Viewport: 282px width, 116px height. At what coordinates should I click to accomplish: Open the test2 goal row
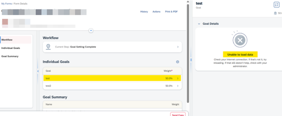(112, 86)
